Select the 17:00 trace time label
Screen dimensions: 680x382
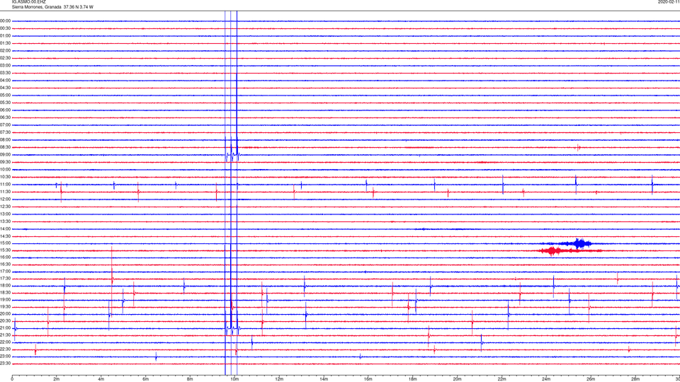[x=6, y=272]
